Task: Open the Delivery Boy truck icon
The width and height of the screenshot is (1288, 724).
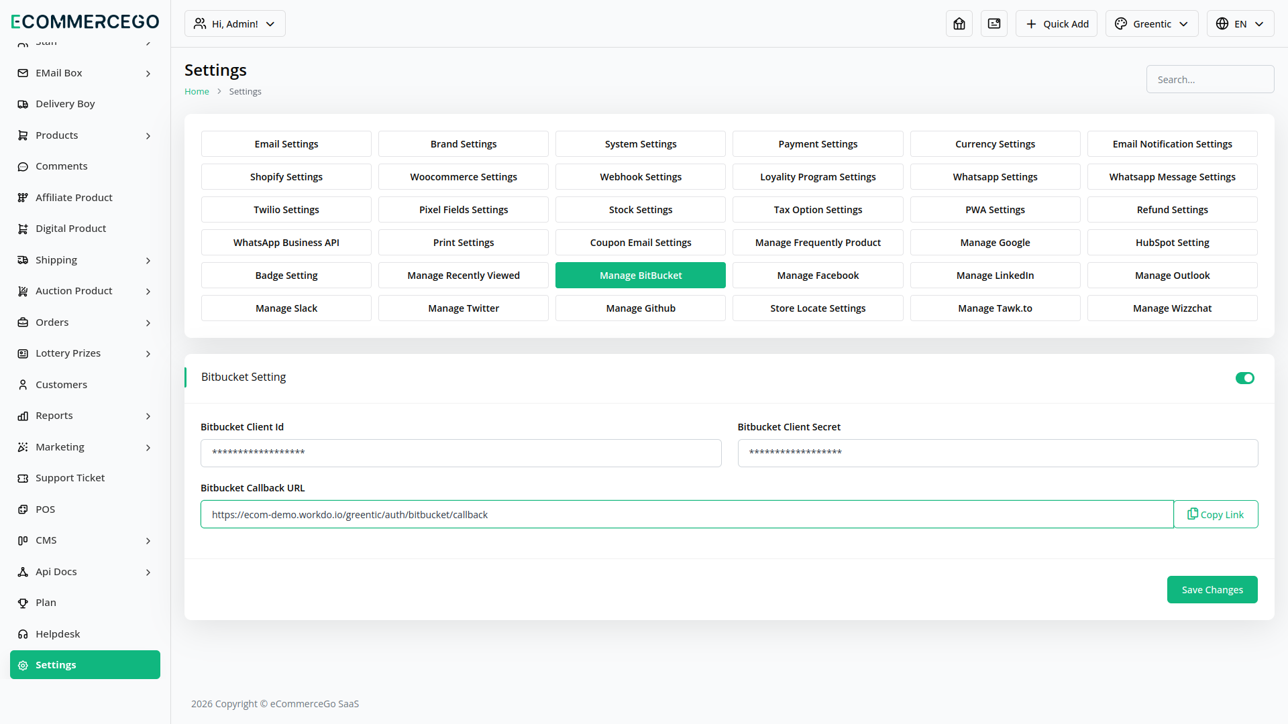Action: (x=23, y=104)
